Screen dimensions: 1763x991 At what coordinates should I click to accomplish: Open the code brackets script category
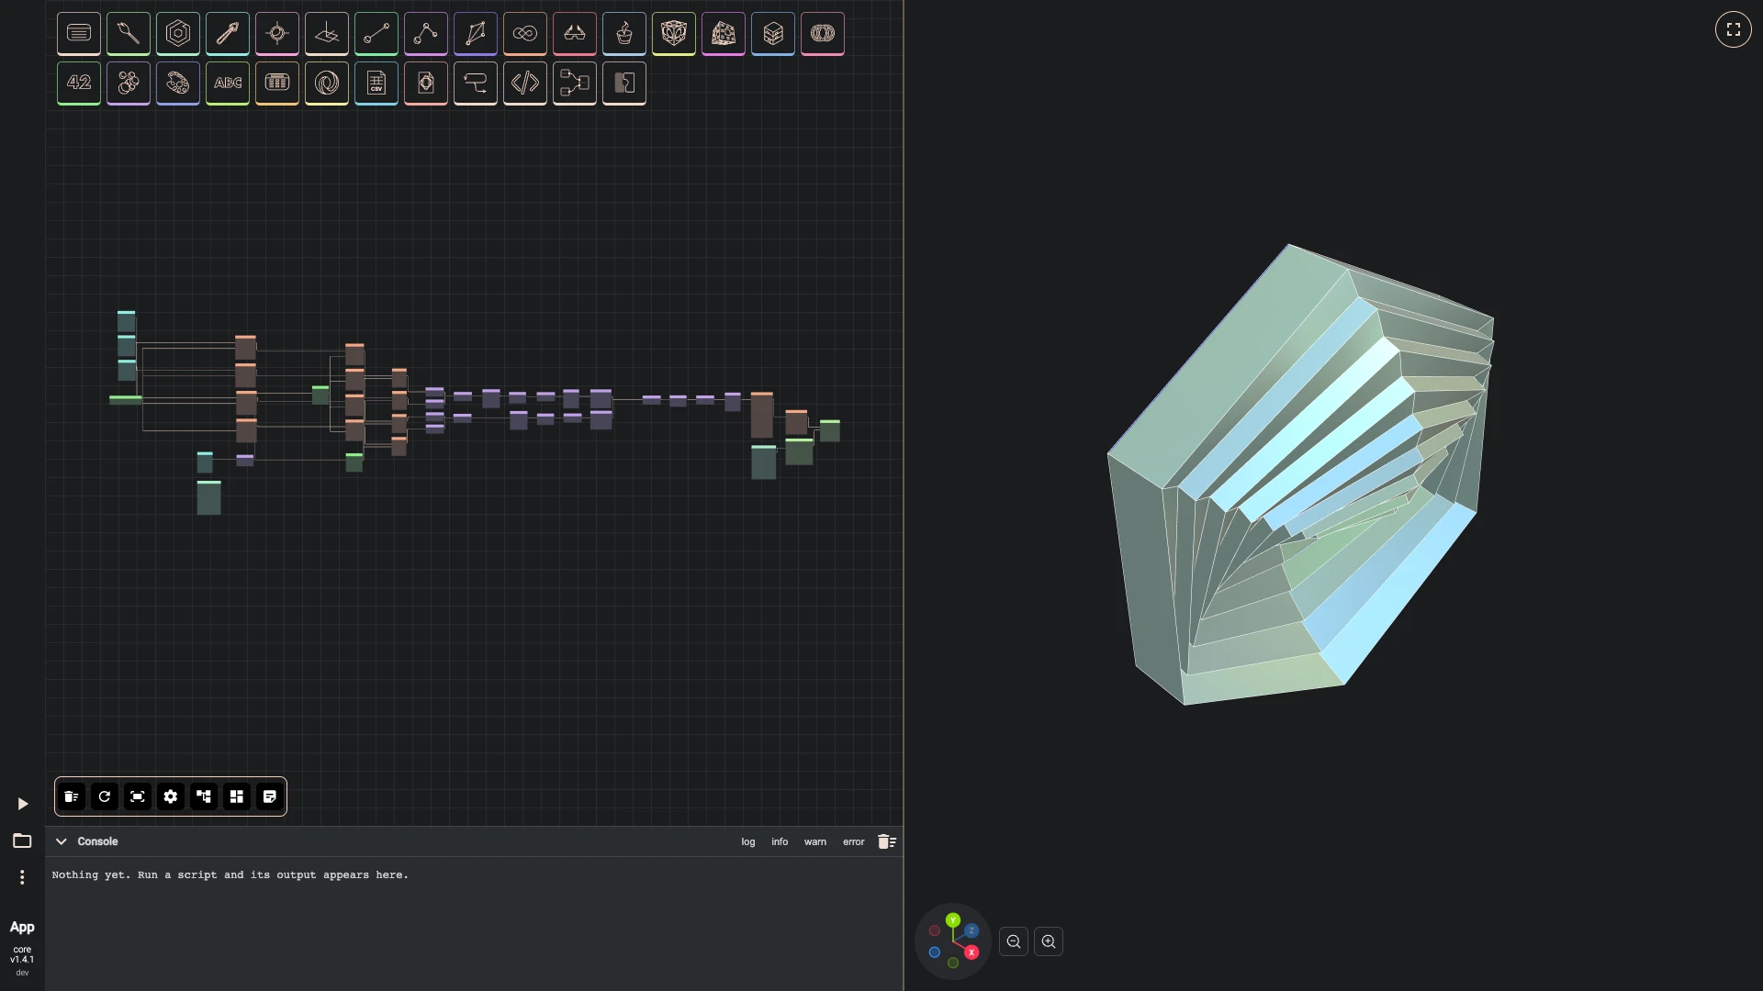525,83
